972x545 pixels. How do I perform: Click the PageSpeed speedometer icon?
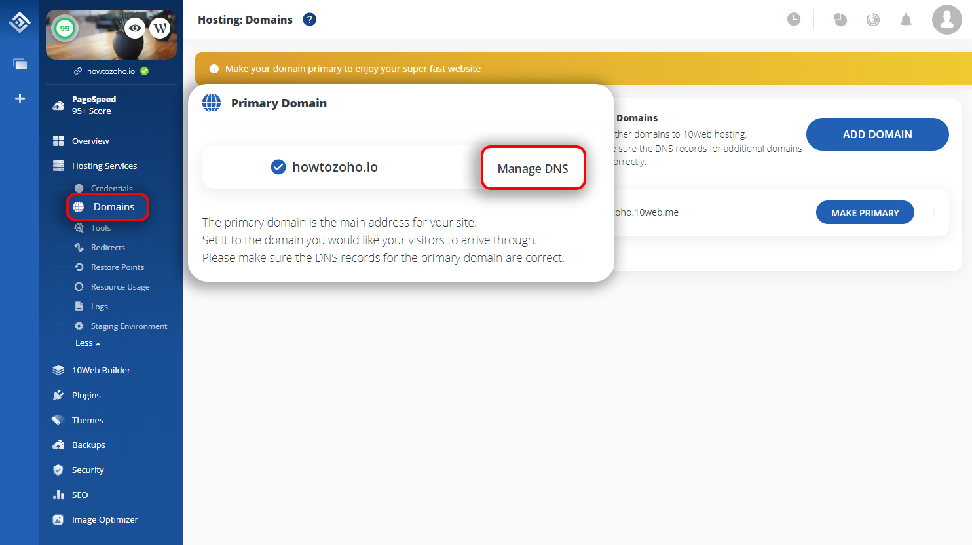click(x=58, y=105)
